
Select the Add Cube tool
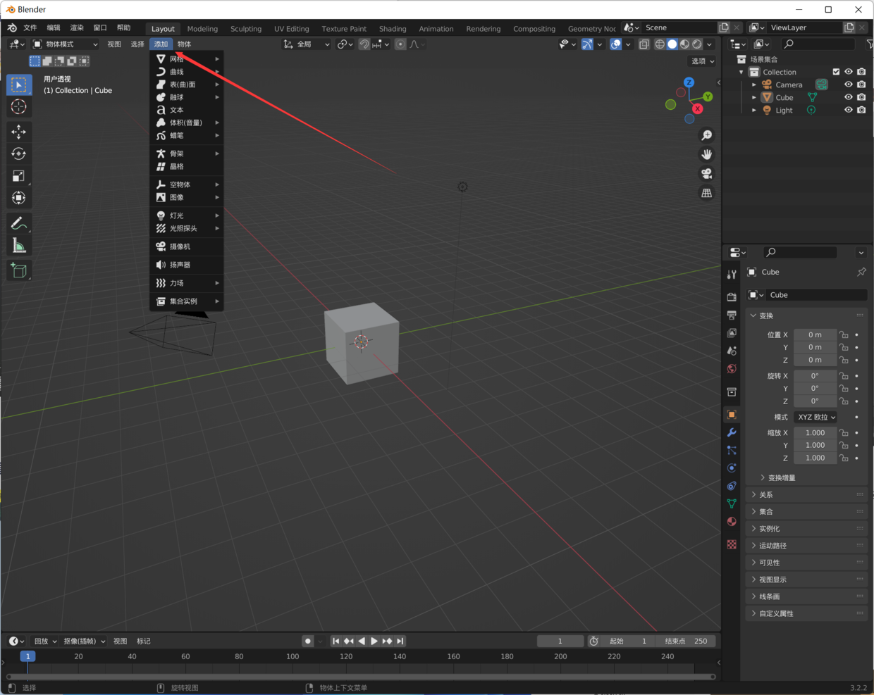pyautogui.click(x=19, y=271)
